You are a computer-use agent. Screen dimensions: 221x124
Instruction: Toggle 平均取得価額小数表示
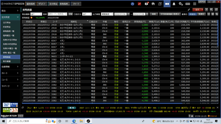[170, 14]
